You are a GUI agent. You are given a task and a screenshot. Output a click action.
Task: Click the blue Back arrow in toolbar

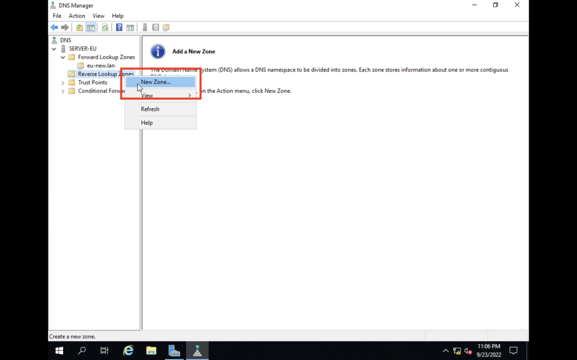tap(55, 28)
